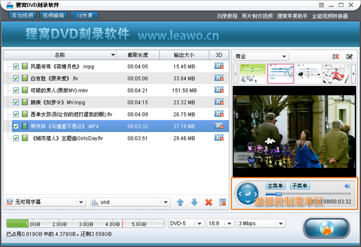Screen dimensions: 361x247
Task: Click the 3D column header
Action: (219, 55)
